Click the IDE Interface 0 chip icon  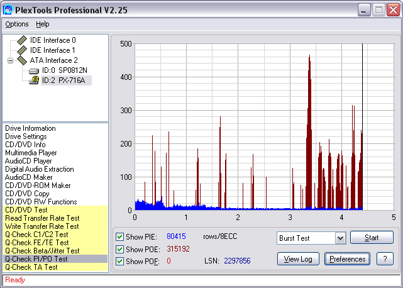tap(22, 40)
